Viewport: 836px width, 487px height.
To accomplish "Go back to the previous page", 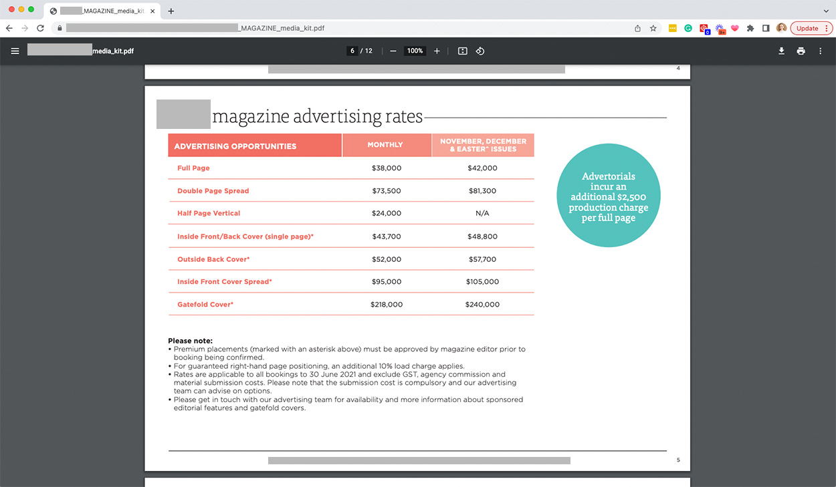I will coord(9,28).
